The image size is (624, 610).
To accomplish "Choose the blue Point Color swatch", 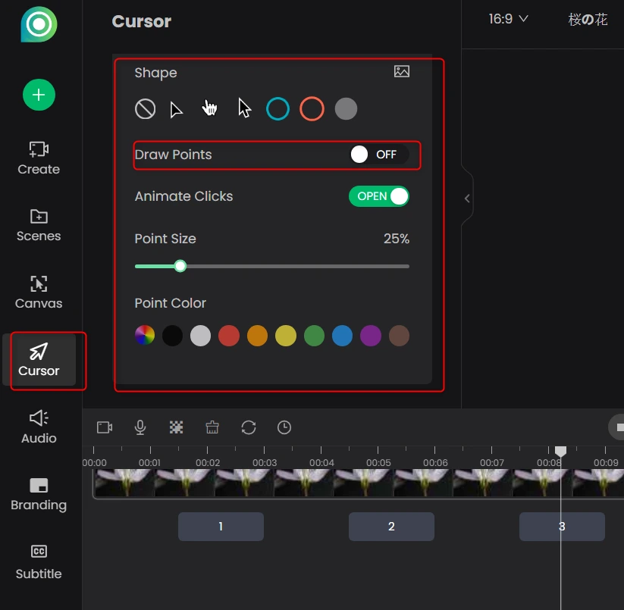I will point(342,336).
